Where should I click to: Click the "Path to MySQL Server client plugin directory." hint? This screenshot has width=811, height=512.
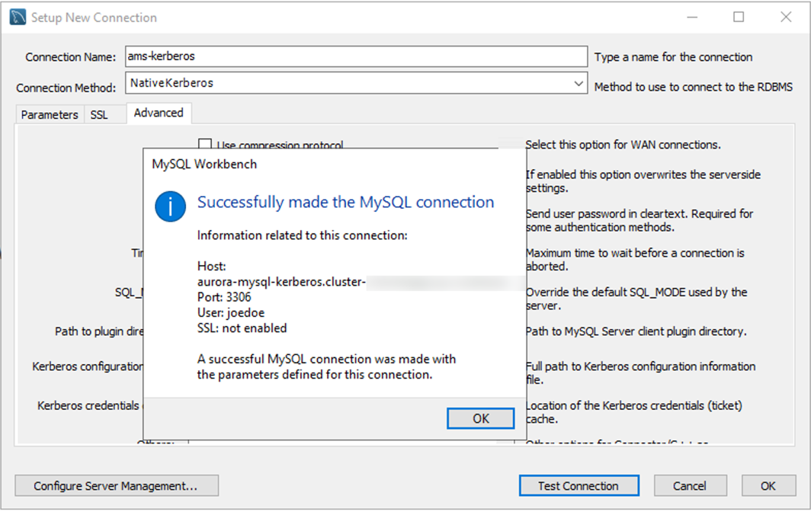click(x=636, y=331)
